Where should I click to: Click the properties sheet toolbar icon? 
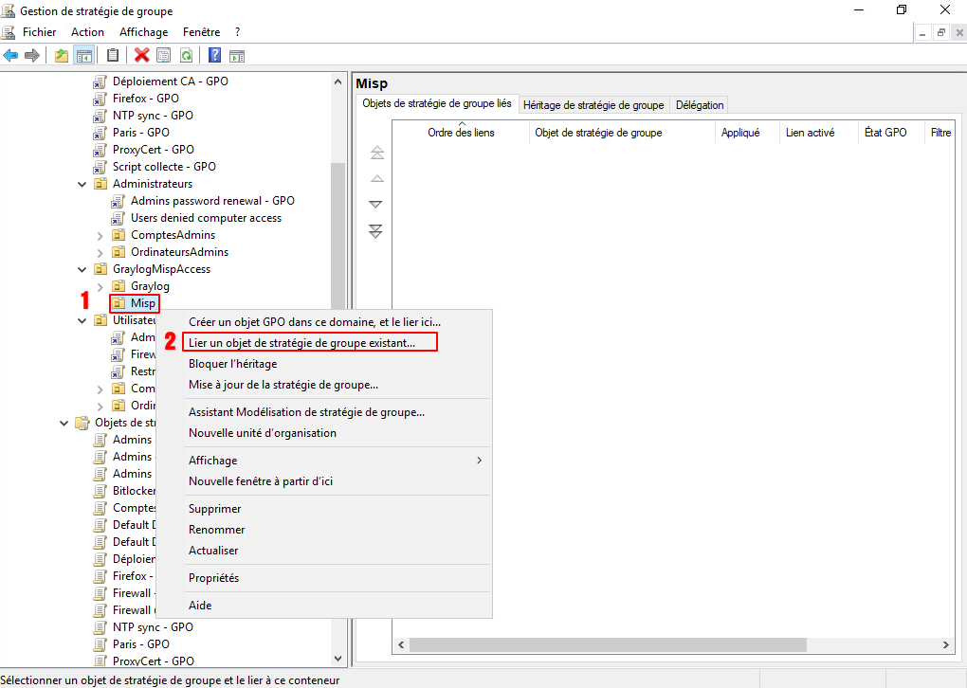tap(163, 55)
